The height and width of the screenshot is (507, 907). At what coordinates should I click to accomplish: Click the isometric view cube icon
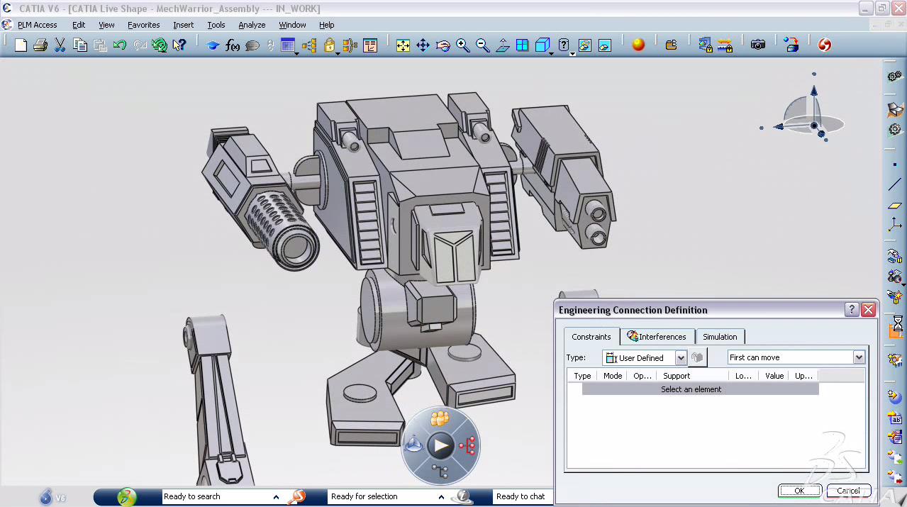point(542,45)
